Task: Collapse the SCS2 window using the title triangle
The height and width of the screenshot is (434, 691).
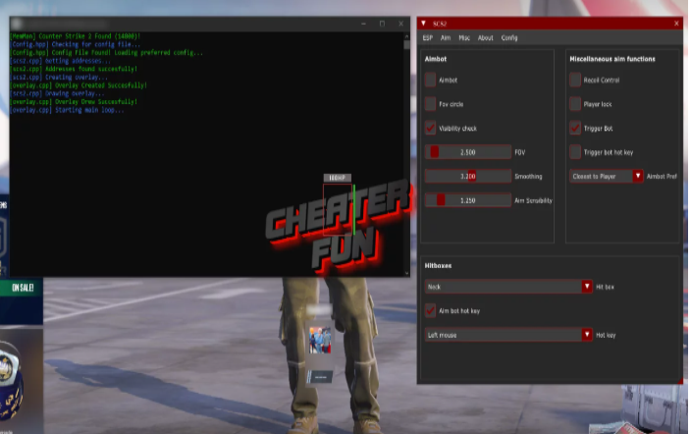Action: (423, 24)
